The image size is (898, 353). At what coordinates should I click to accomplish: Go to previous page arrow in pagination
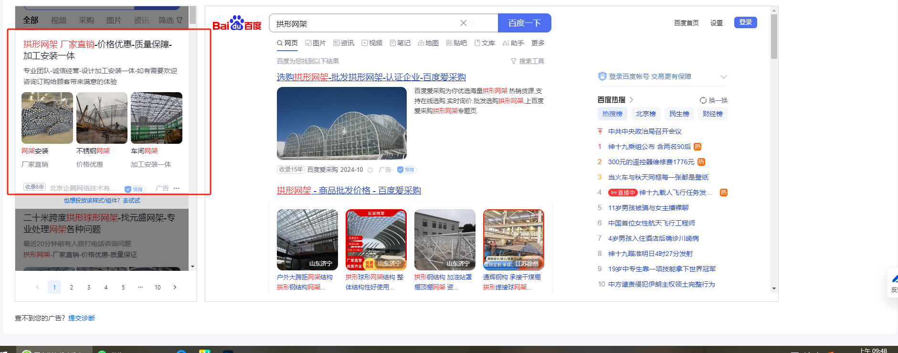[37, 287]
